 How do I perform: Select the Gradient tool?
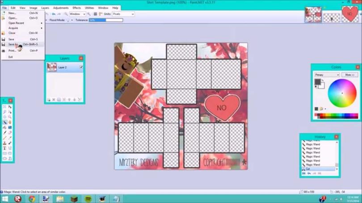click(10, 128)
